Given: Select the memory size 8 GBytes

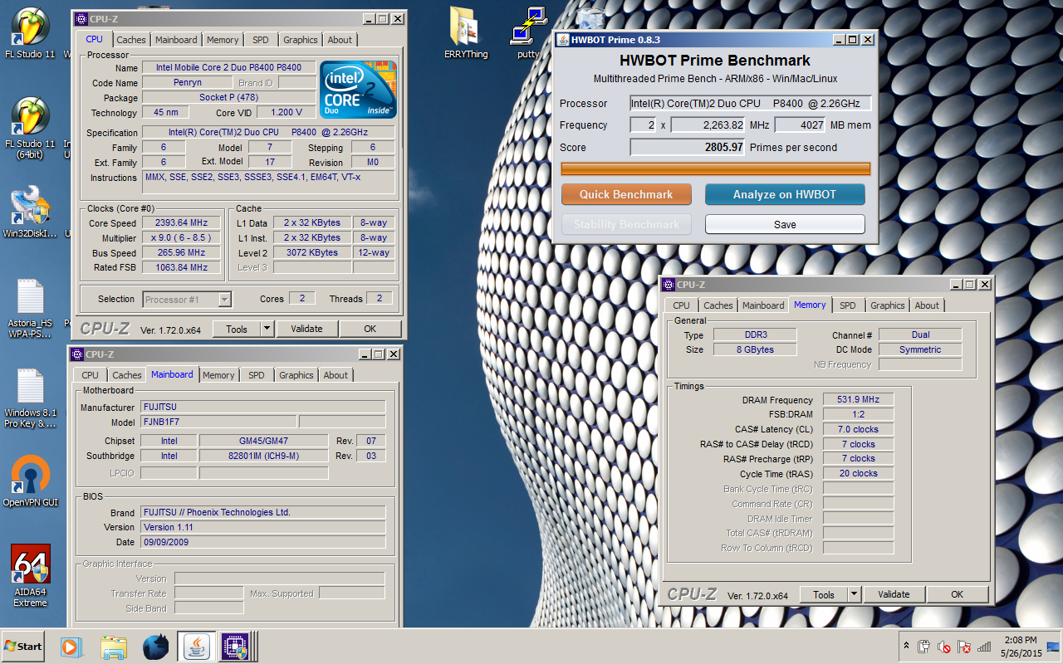Looking at the screenshot, I should [x=753, y=349].
